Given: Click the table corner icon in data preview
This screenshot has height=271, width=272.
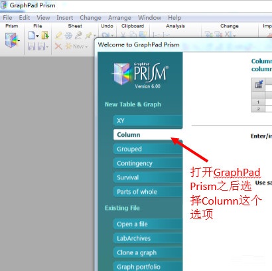Looking at the screenshot, I should click(x=258, y=84).
